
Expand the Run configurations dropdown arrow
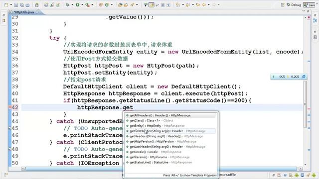[x=82, y=4]
